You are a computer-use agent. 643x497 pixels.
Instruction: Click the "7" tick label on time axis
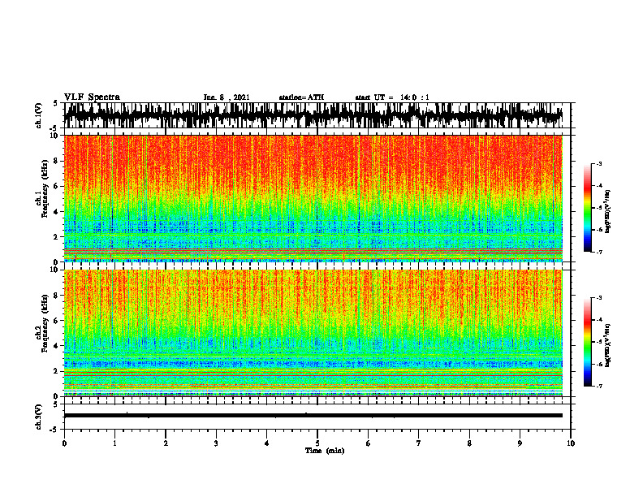[419, 443]
